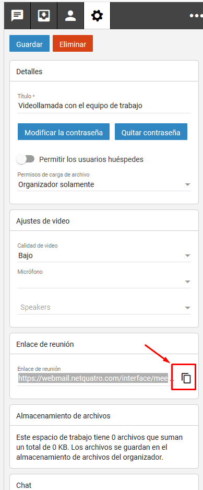Open Permisos de carga de archivo dropdown

(104, 184)
